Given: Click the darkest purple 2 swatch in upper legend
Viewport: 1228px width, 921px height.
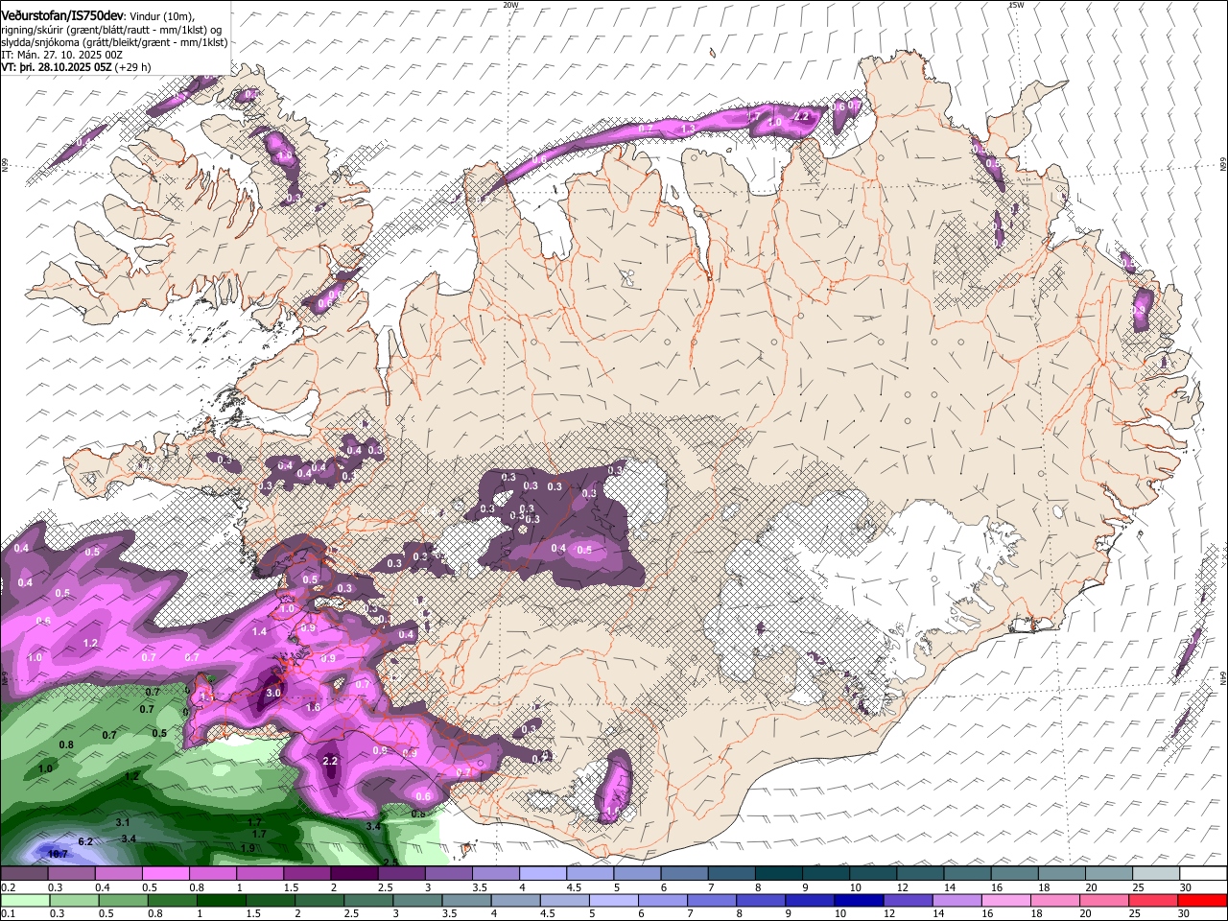Looking at the screenshot, I should click(354, 874).
